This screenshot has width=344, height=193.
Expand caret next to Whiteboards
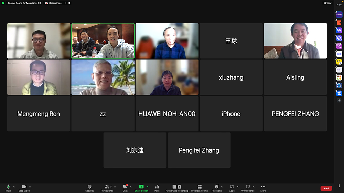(254, 187)
